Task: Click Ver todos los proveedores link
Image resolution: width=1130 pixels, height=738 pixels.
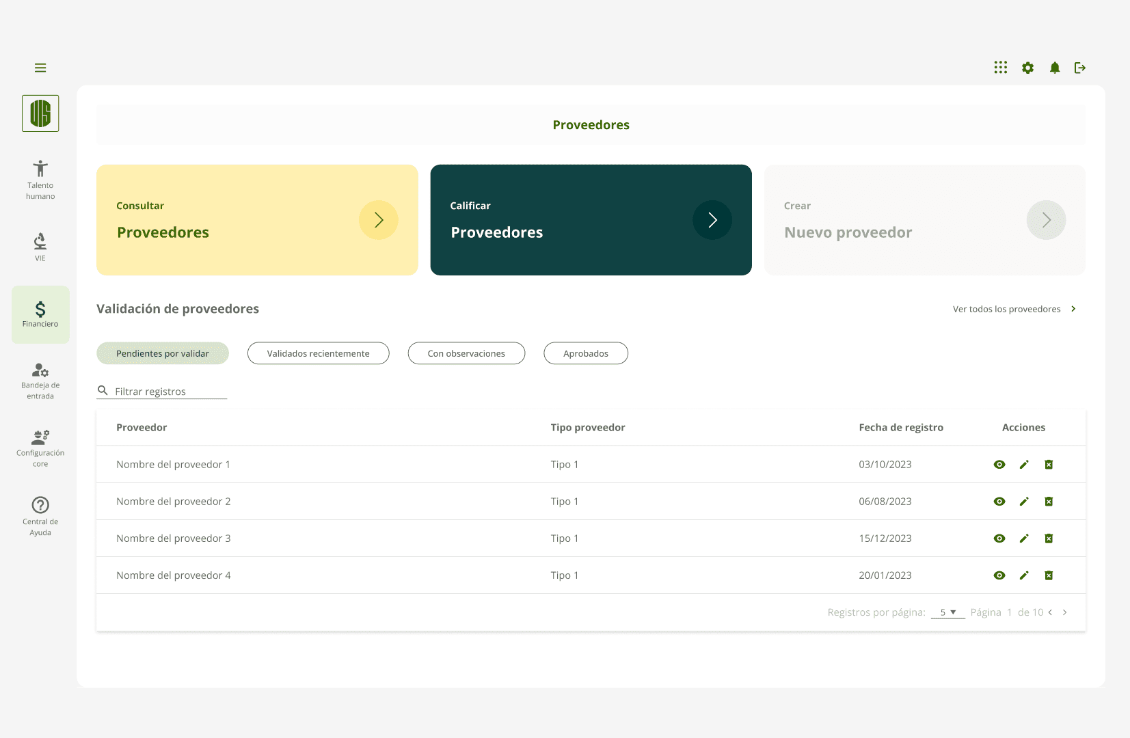Action: (1007, 309)
